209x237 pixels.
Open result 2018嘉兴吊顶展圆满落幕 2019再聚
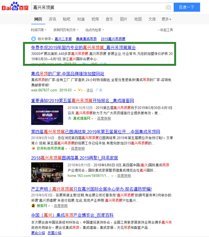click(75, 158)
